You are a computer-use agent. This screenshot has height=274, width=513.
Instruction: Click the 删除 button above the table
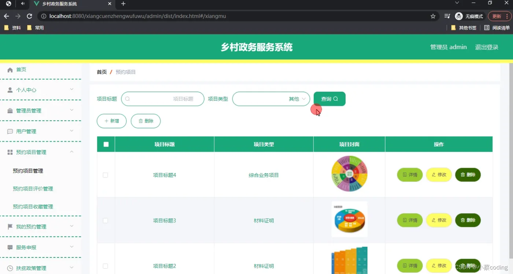click(146, 121)
